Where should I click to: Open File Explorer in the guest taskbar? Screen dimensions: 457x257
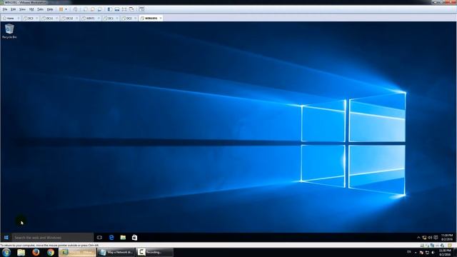(123, 238)
